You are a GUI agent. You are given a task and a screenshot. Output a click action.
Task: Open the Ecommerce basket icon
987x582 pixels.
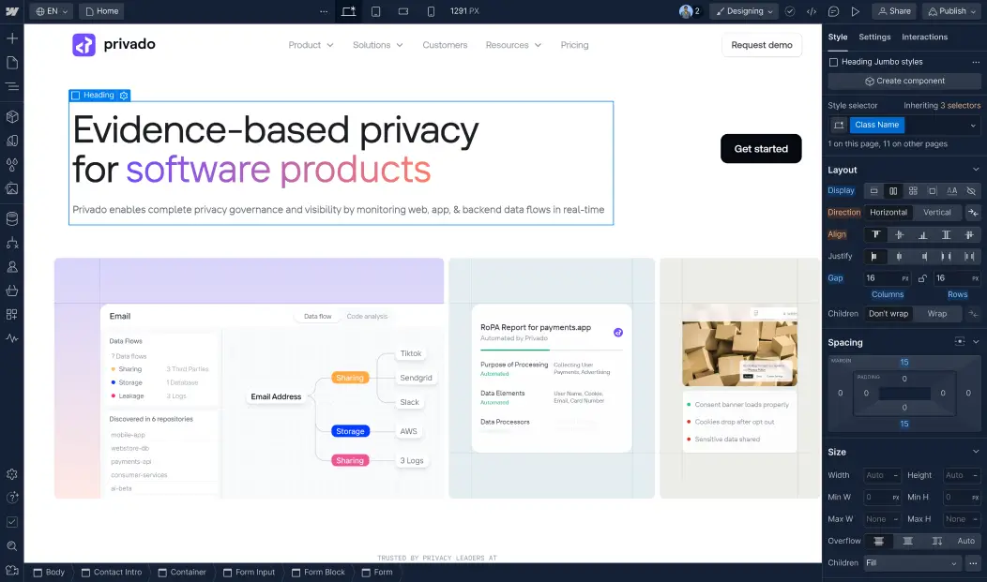point(12,291)
